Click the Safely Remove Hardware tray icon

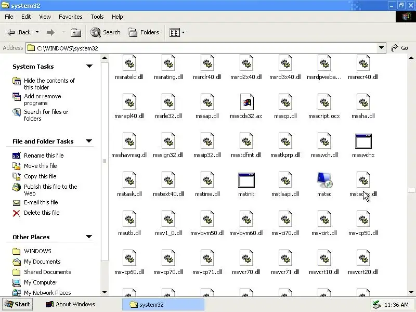tap(376, 305)
